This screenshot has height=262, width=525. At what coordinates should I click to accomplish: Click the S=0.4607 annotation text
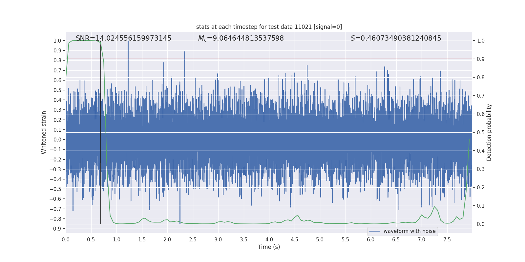(396, 38)
